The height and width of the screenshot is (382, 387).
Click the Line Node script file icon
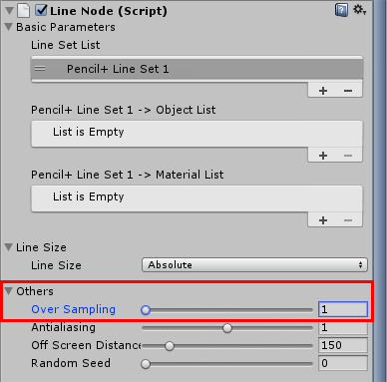[24, 11]
